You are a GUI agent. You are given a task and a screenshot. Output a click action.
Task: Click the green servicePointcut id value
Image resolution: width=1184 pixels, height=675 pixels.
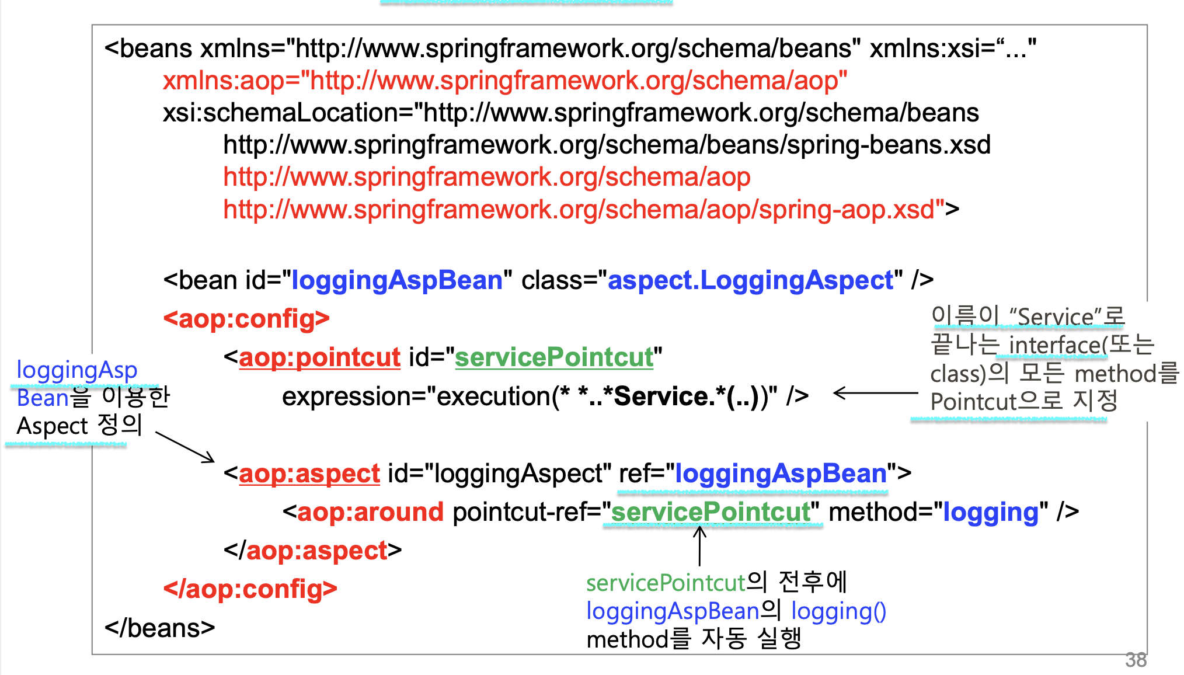tap(553, 357)
